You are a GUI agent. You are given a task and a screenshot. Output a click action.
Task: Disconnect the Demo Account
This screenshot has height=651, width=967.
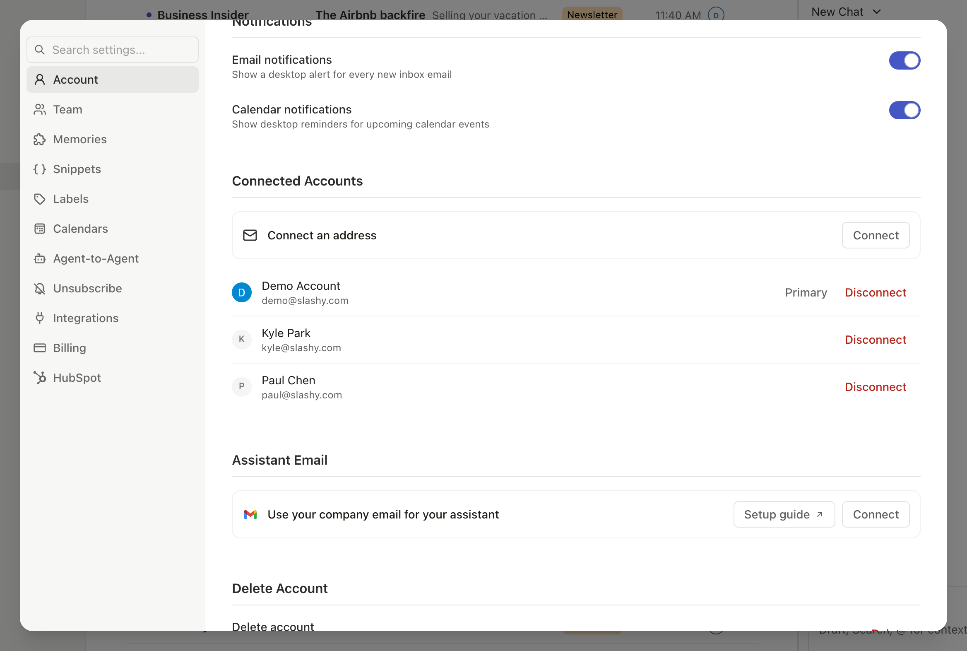[x=875, y=293]
